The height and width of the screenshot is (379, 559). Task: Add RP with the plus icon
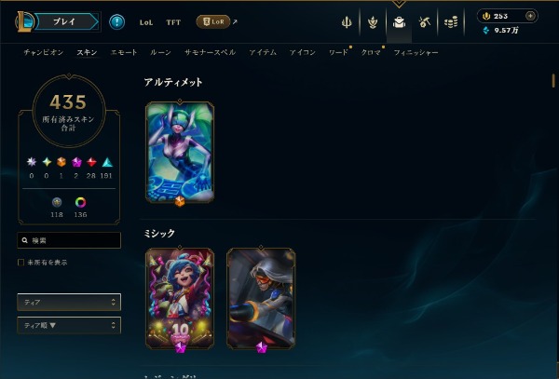tap(530, 16)
